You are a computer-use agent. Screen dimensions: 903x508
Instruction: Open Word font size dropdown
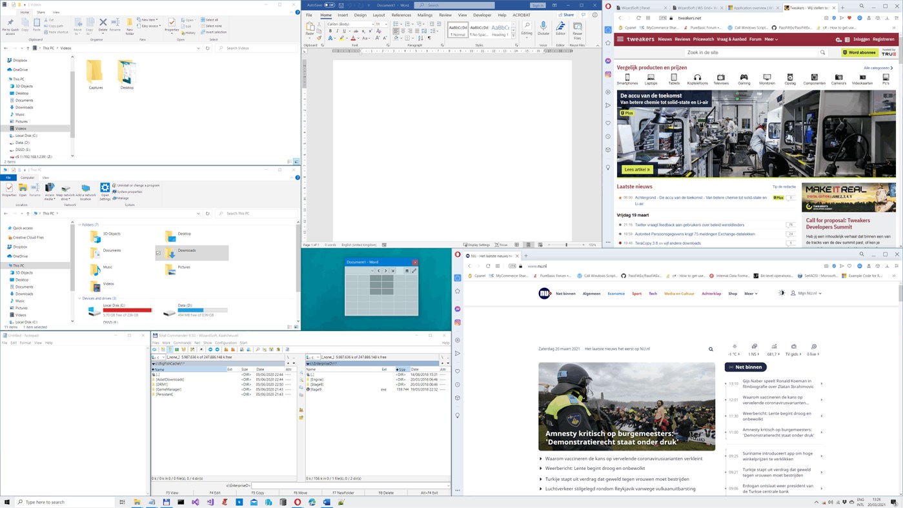click(x=385, y=24)
